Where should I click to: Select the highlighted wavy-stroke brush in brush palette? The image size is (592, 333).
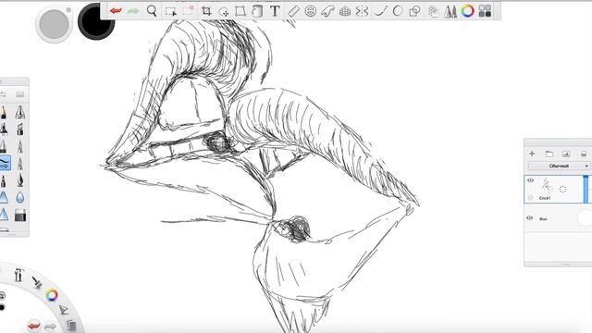[x=5, y=163]
